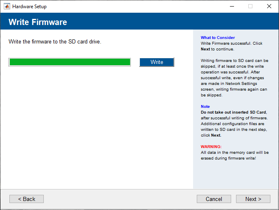Click the 'All data in the memory card' warning text

point(234,153)
